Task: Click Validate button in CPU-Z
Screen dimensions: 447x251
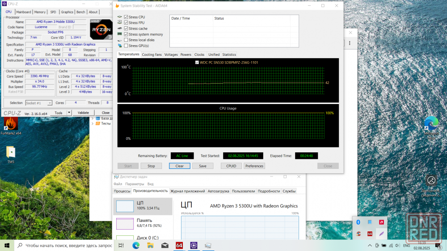Action: (83, 113)
